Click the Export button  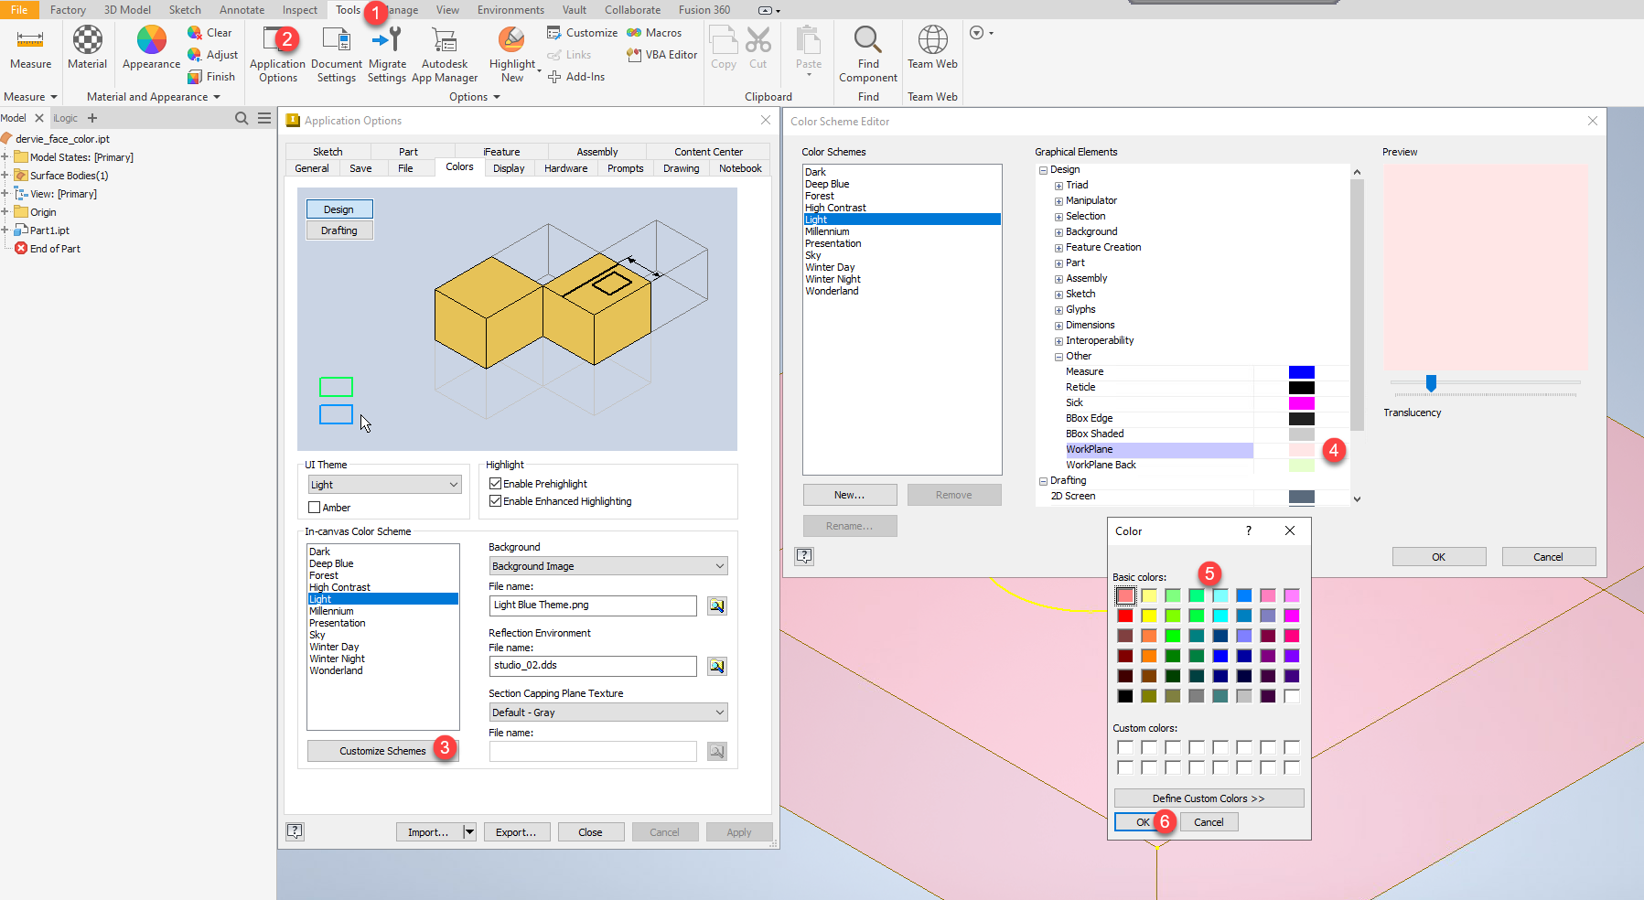516,831
